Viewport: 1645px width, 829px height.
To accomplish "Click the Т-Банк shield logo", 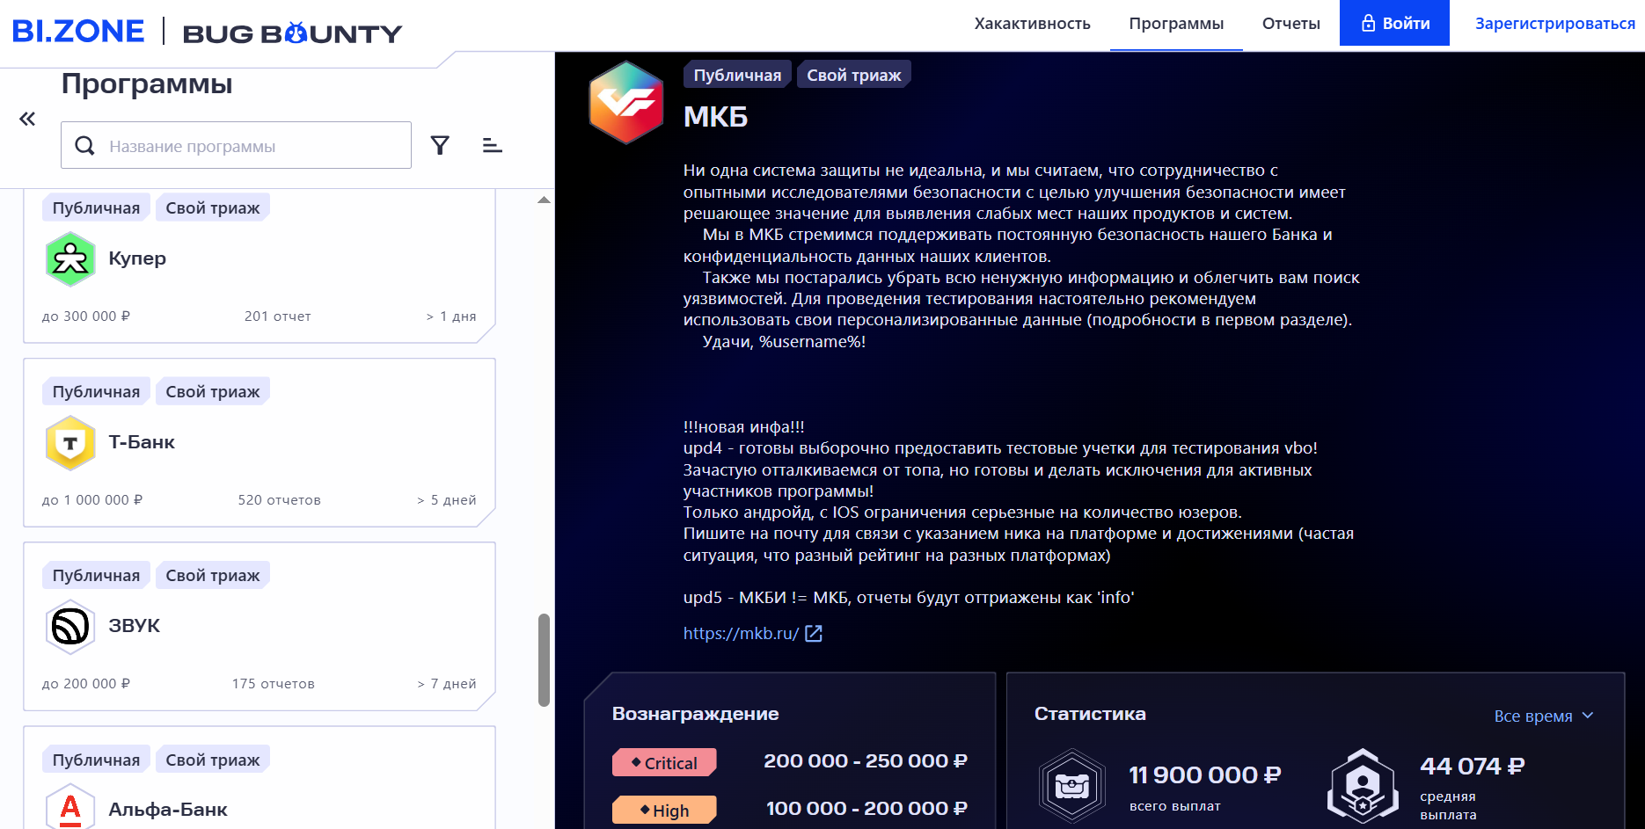I will [70, 442].
